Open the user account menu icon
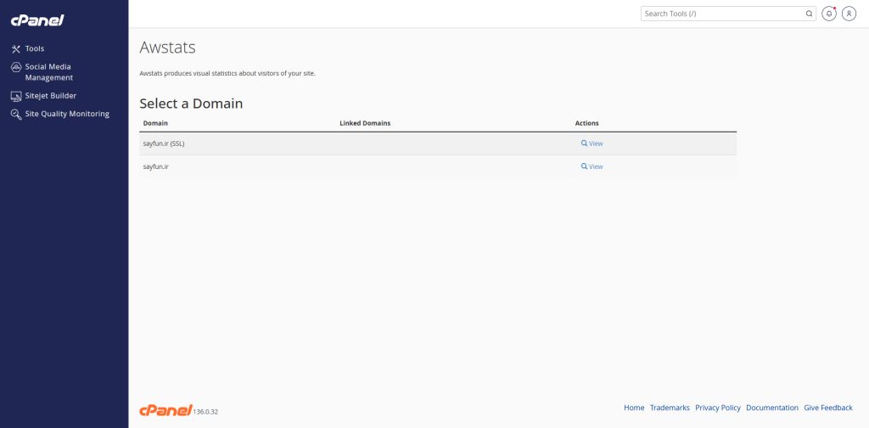The width and height of the screenshot is (869, 428). pyautogui.click(x=849, y=14)
